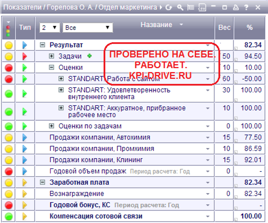Viewport: 268px width, 223px height.
Task: Click red type arrow in Задачи row
Action: pyautogui.click(x=24, y=56)
